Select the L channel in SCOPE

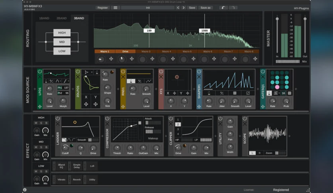(252, 153)
